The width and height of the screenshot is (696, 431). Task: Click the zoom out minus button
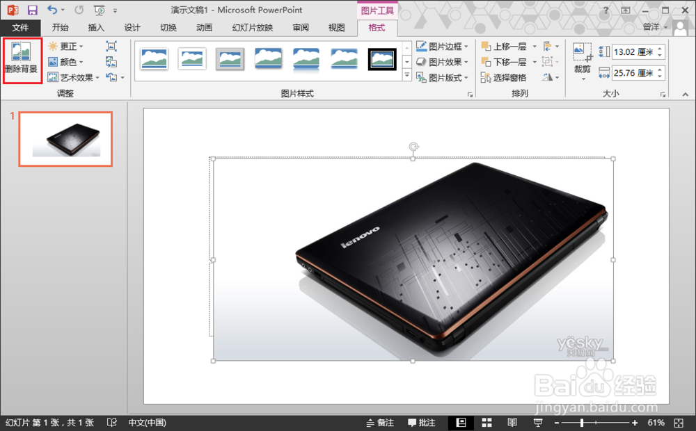click(x=557, y=423)
